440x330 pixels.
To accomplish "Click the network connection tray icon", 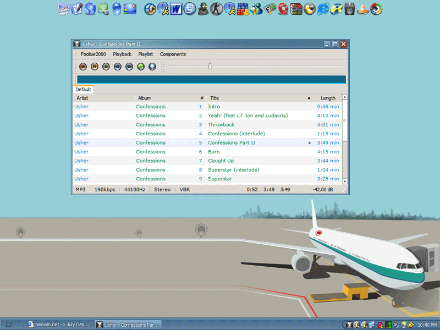I will tap(372, 324).
